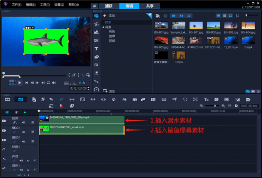Open the Path motion library icon
The width and height of the screenshot is (262, 178).
pyautogui.click(x=96, y=82)
